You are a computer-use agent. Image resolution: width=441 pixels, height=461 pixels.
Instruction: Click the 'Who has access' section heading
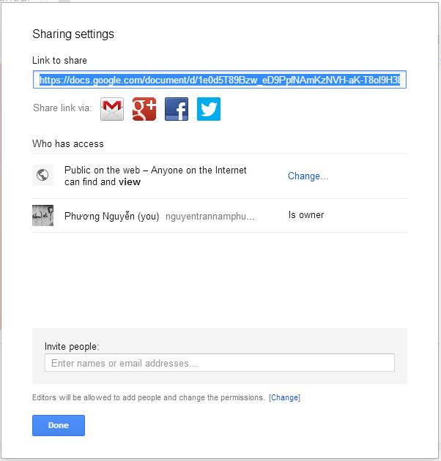click(68, 143)
